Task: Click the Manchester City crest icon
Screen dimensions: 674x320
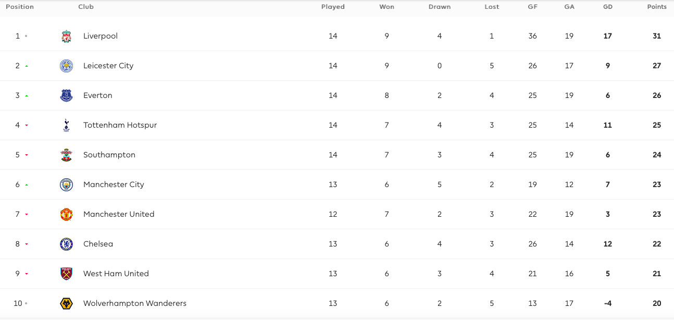Action: coord(66,185)
